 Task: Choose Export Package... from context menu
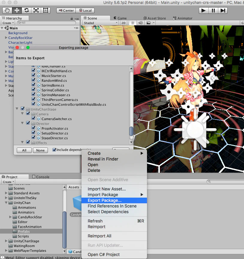click(x=114, y=200)
